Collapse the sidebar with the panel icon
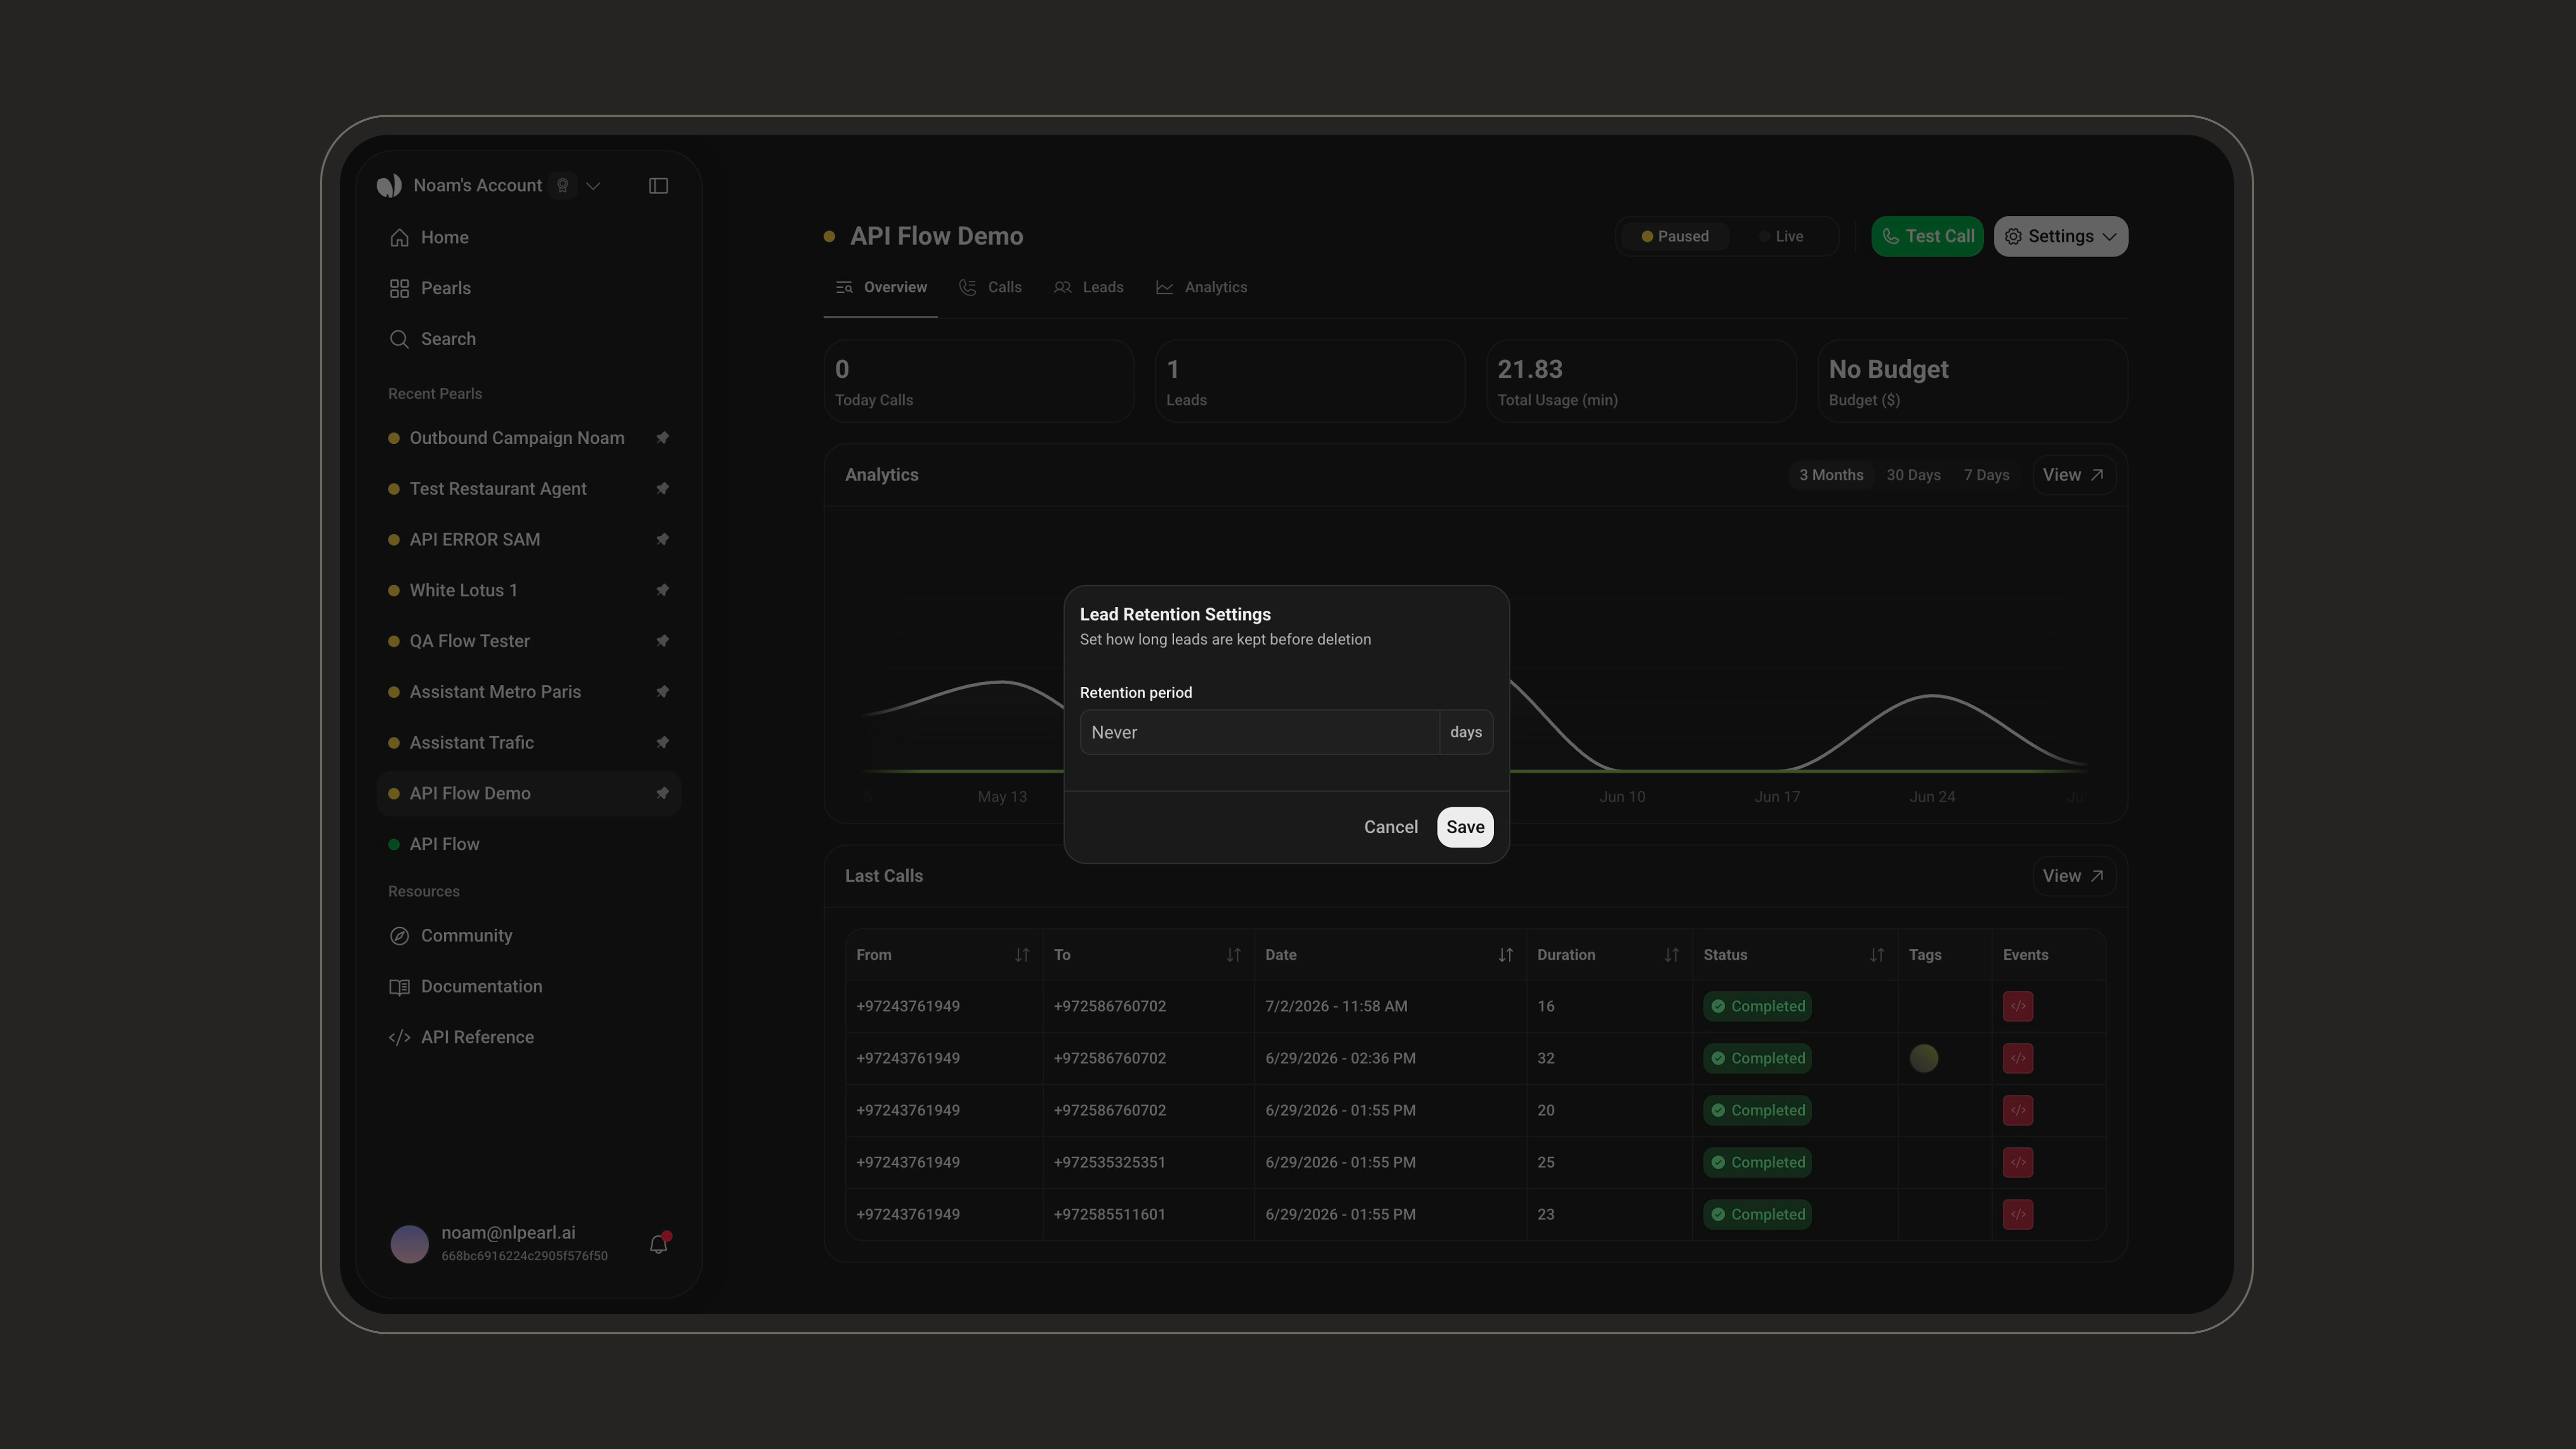This screenshot has height=1449, width=2576. pos(658,186)
